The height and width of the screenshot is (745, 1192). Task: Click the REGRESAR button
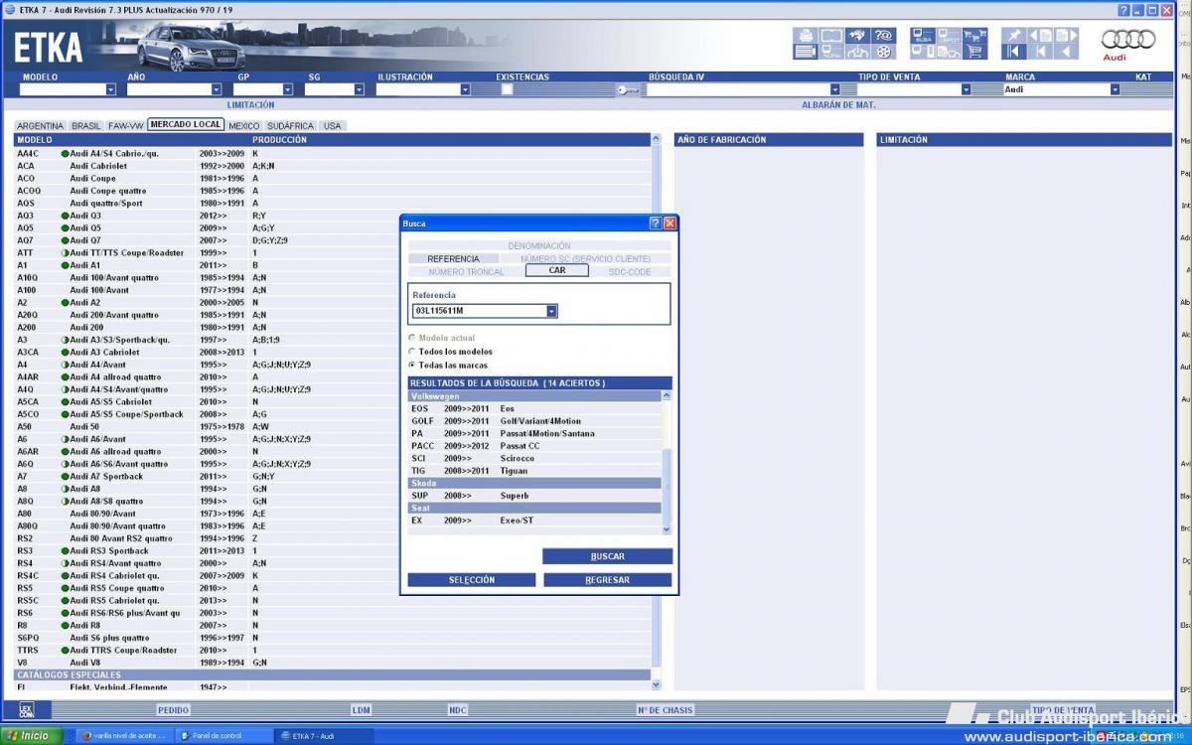[607, 580]
